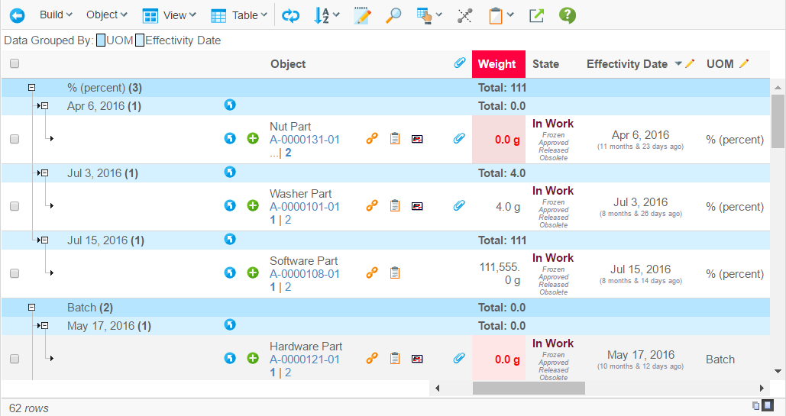786x416 pixels.
Task: Click green plus icon beside Washer Part
Action: (253, 206)
